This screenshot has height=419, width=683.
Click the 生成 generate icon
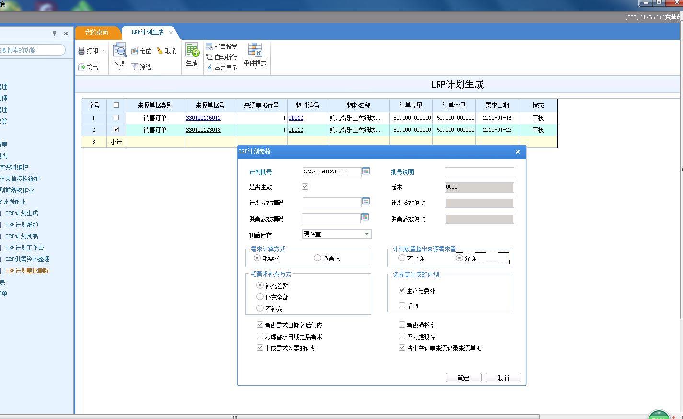click(192, 50)
